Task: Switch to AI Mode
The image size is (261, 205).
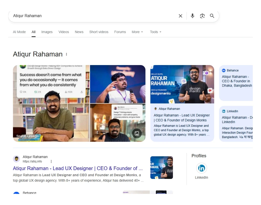Action: [19, 32]
